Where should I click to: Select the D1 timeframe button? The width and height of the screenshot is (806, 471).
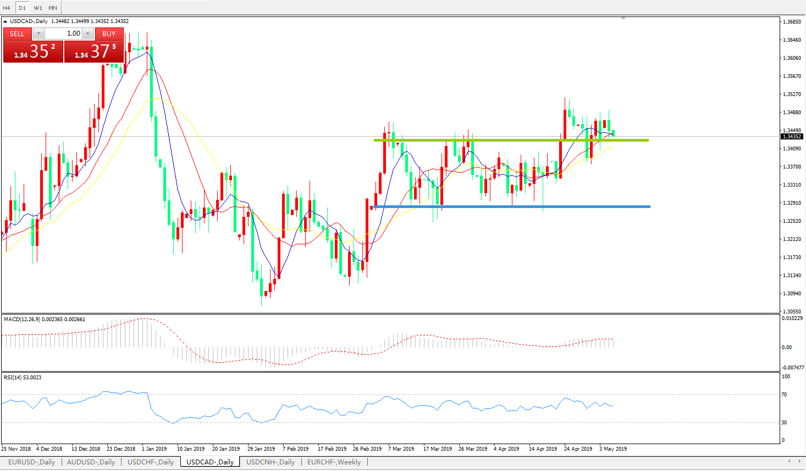(22, 8)
